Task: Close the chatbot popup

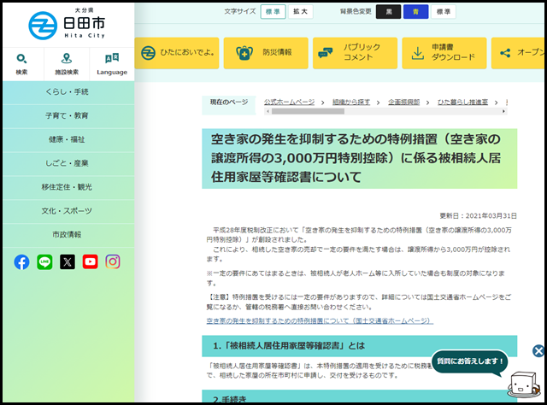Action: click(x=538, y=350)
